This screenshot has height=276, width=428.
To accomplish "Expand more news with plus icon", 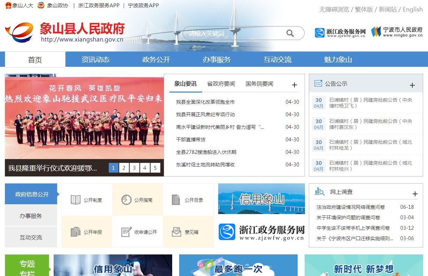I will pos(295,85).
